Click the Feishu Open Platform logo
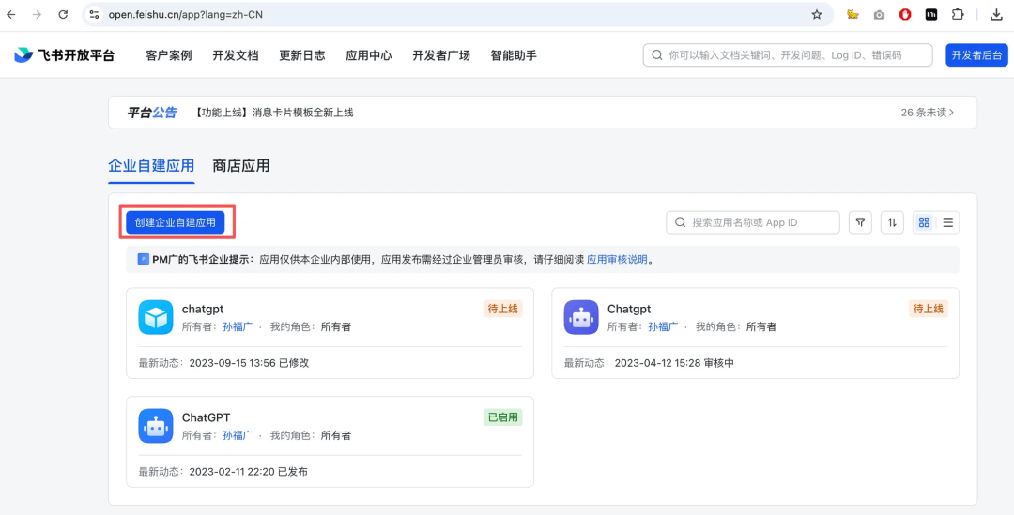Image resolution: width=1014 pixels, height=515 pixels. 64,55
